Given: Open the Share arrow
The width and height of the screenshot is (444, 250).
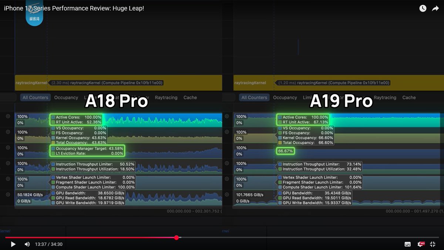Looking at the screenshot, I should click(435, 9).
